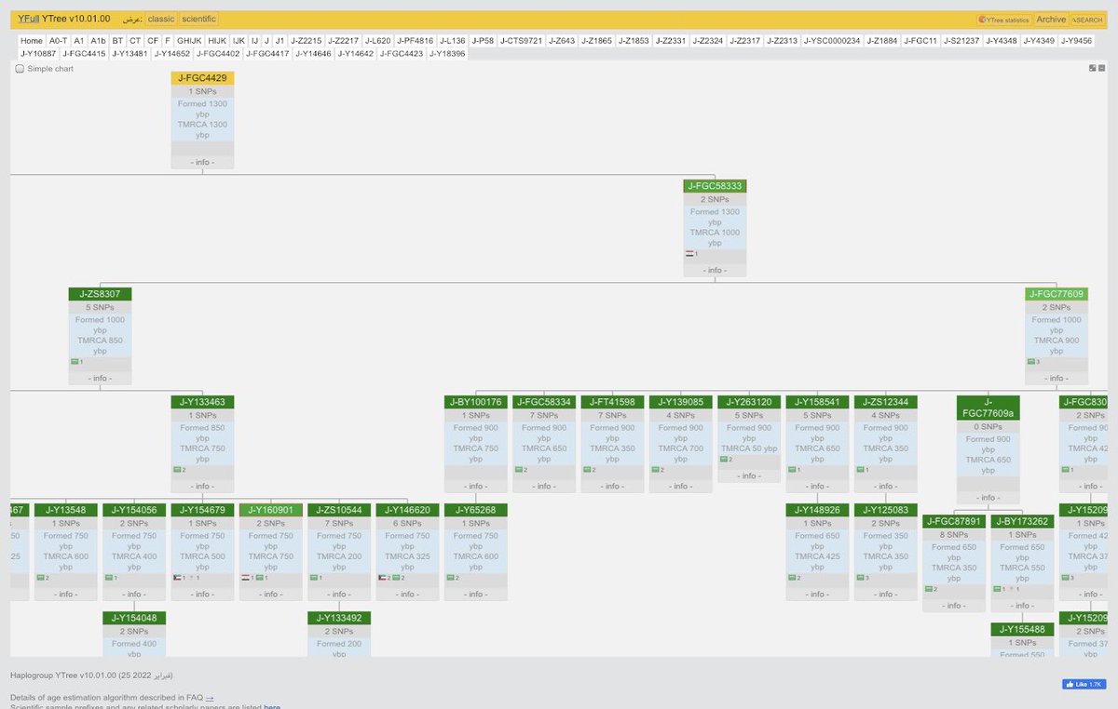Image resolution: width=1118 pixels, height=709 pixels.
Task: Click the flag icon in J-Y133463 box
Action: click(x=178, y=469)
